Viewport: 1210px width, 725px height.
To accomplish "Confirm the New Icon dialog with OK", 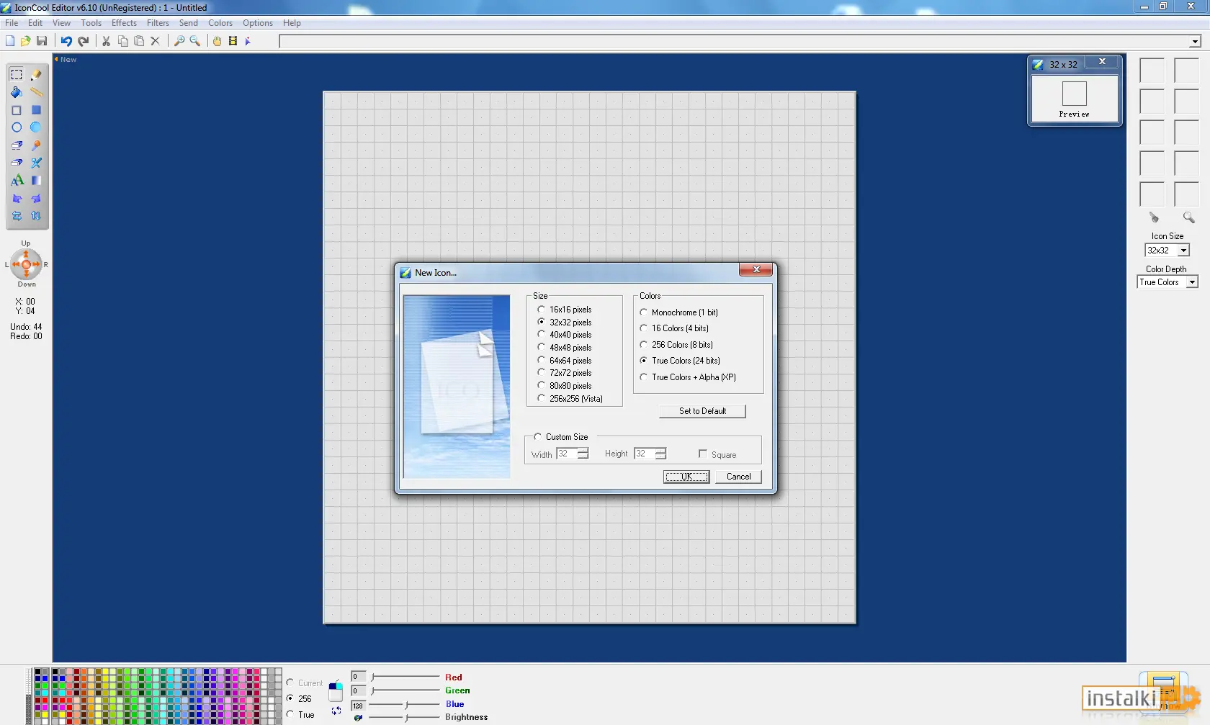I will coord(686,477).
